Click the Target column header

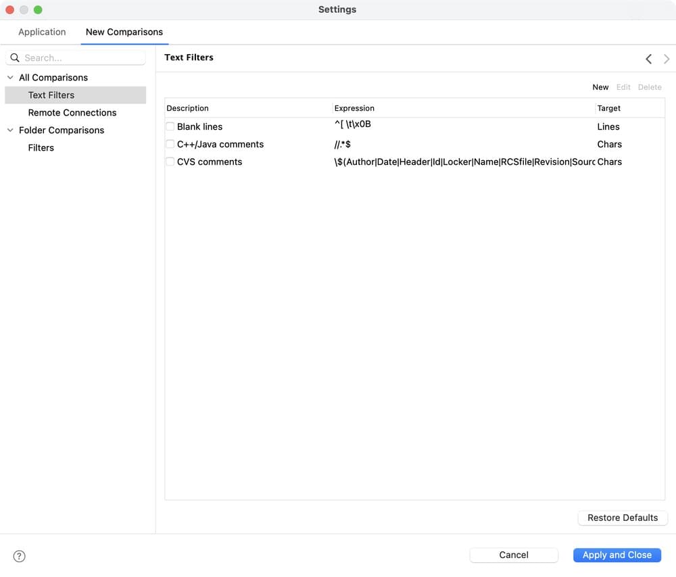pyautogui.click(x=609, y=108)
